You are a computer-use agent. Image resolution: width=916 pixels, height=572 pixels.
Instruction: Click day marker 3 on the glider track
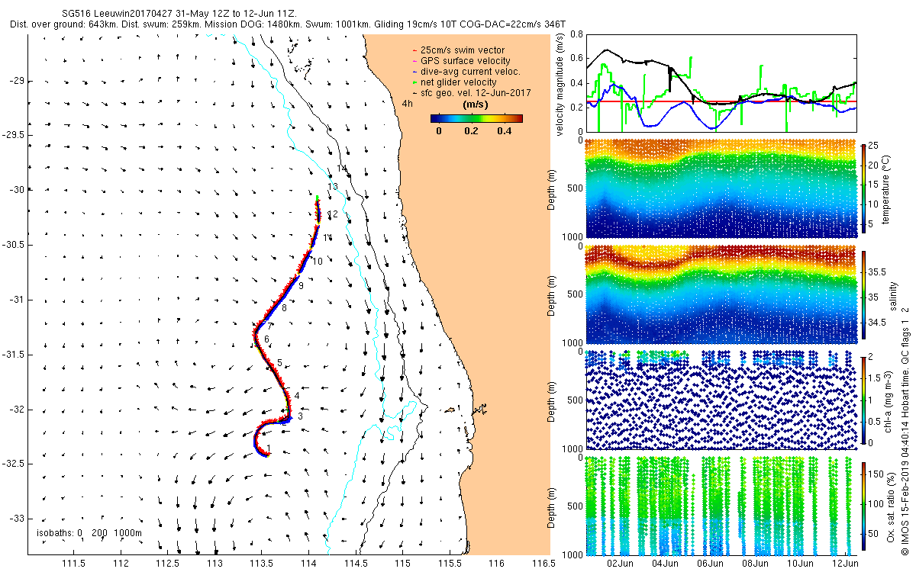click(x=301, y=416)
